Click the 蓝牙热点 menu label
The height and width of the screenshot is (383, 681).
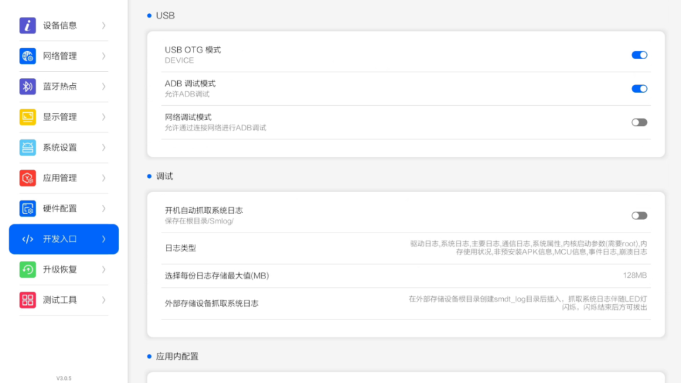pos(60,86)
